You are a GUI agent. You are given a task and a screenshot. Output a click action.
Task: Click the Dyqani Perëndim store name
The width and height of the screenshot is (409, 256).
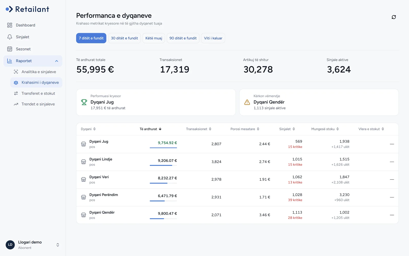[104, 195]
